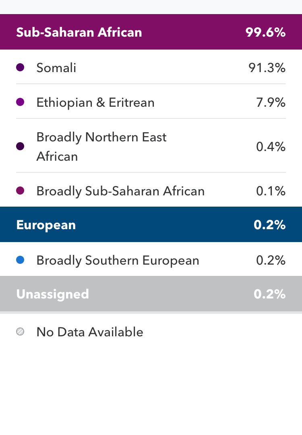This screenshot has width=302, height=435.
Task: Click the Broadly Northern East African dot
Action: (x=20, y=147)
